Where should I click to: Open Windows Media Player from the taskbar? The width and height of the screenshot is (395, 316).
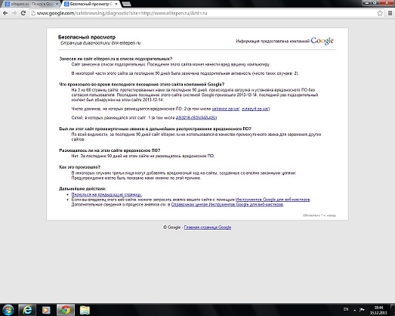tap(46, 310)
